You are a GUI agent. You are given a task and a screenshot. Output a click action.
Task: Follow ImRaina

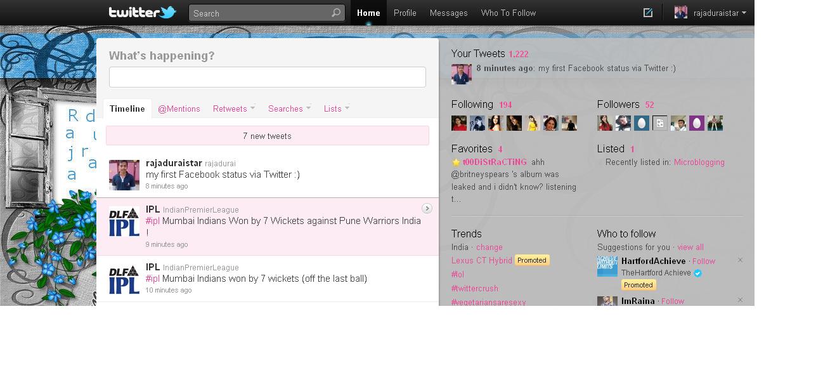672,301
